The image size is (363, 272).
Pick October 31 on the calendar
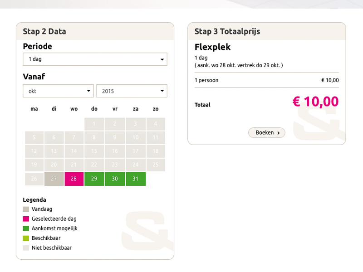pos(136,179)
